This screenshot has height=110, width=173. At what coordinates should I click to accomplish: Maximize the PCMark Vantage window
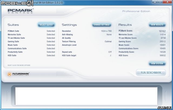(160, 2)
